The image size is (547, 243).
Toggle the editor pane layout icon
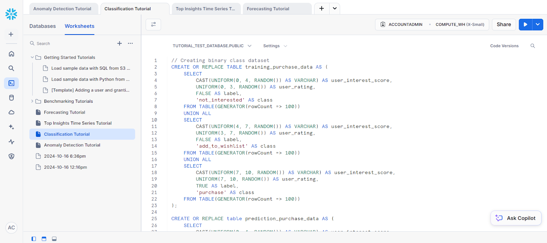coord(44,239)
